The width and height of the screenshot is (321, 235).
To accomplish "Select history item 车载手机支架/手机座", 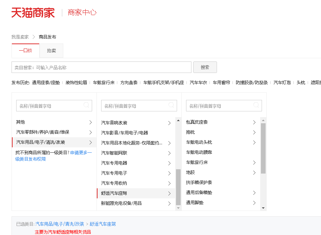I will (164, 83).
